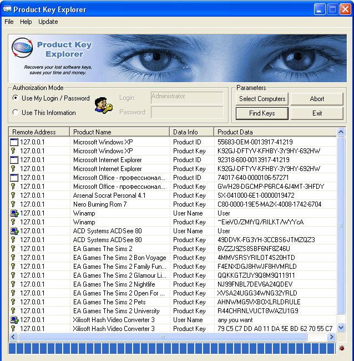Open the Update menu
This screenshot has width=354, height=361.
click(x=48, y=22)
